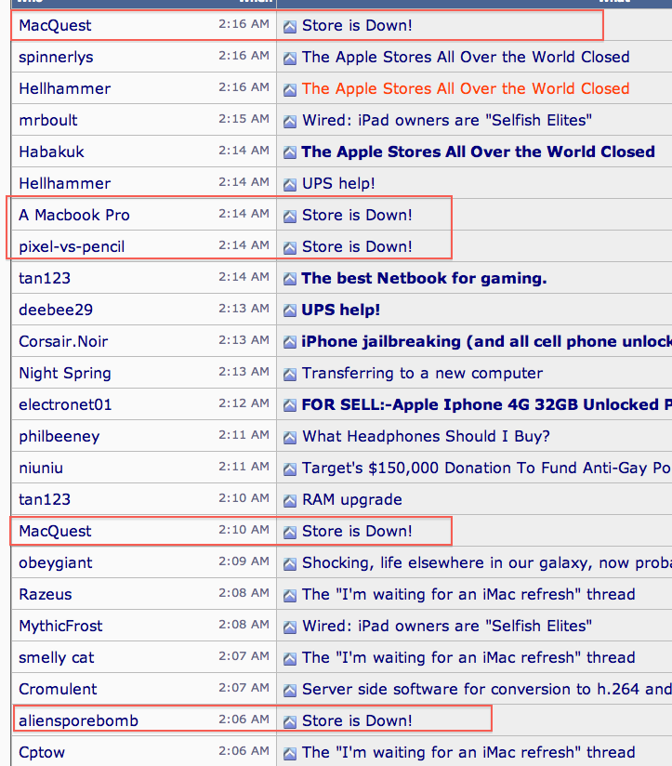Screen dimensions: 672x766
Task: Open pixel-vs-pencil user link
Action: (x=72, y=246)
